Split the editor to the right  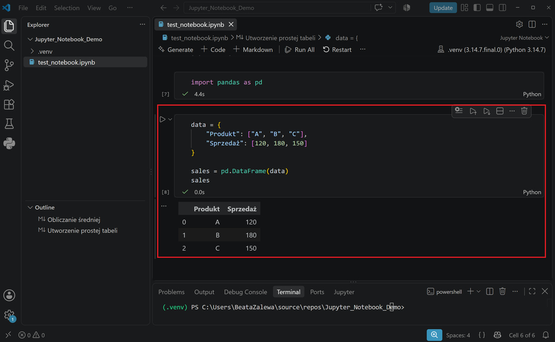coord(532,24)
